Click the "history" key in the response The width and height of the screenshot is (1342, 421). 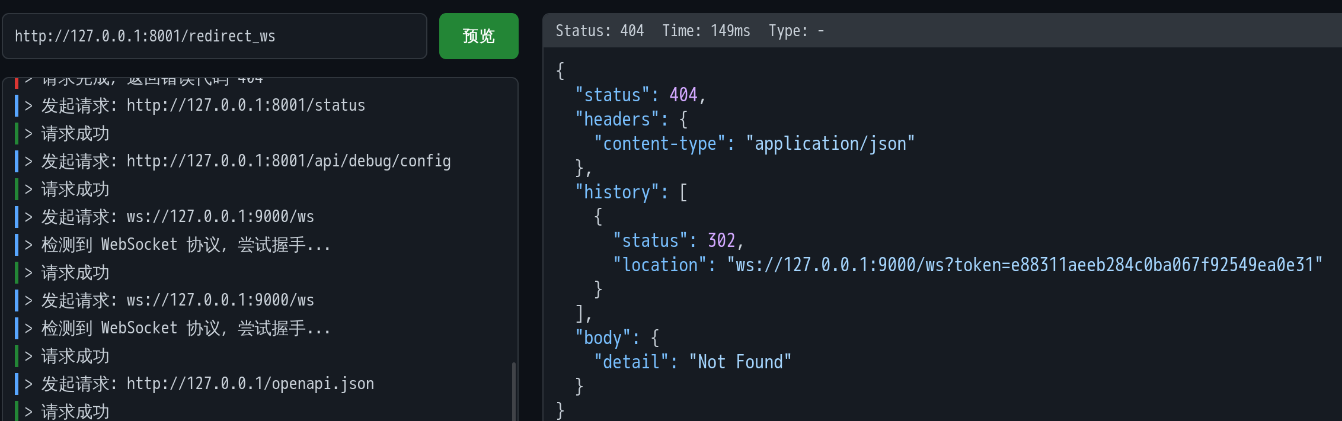pyautogui.click(x=617, y=192)
